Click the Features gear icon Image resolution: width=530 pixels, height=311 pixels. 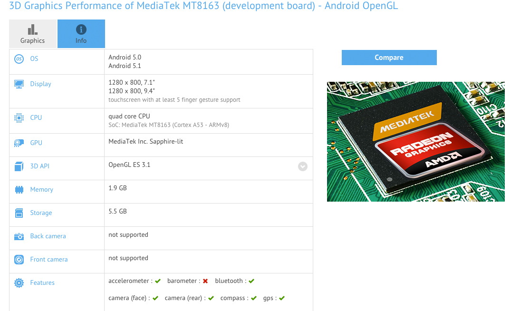(x=19, y=283)
